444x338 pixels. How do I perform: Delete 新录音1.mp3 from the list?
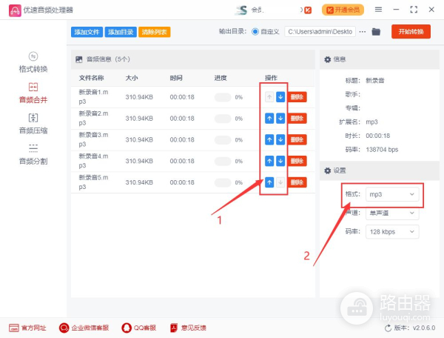click(x=297, y=97)
